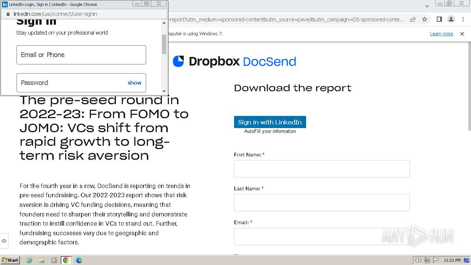Click share page icon in address bar
471x265 pixels.
tap(413, 19)
